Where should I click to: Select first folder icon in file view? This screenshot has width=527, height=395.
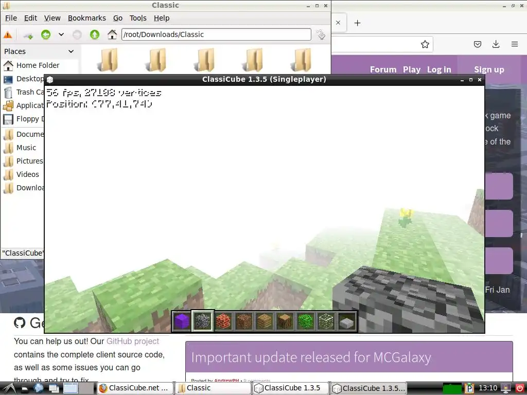tap(108, 60)
